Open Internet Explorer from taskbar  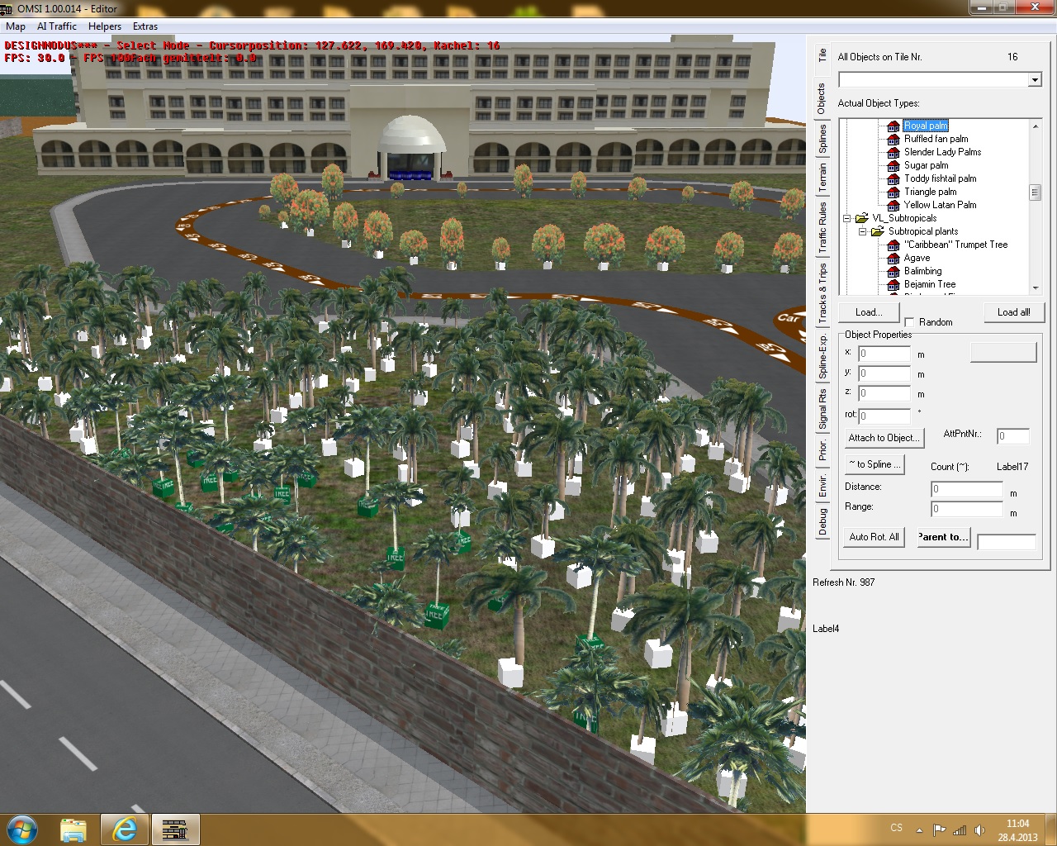[125, 828]
